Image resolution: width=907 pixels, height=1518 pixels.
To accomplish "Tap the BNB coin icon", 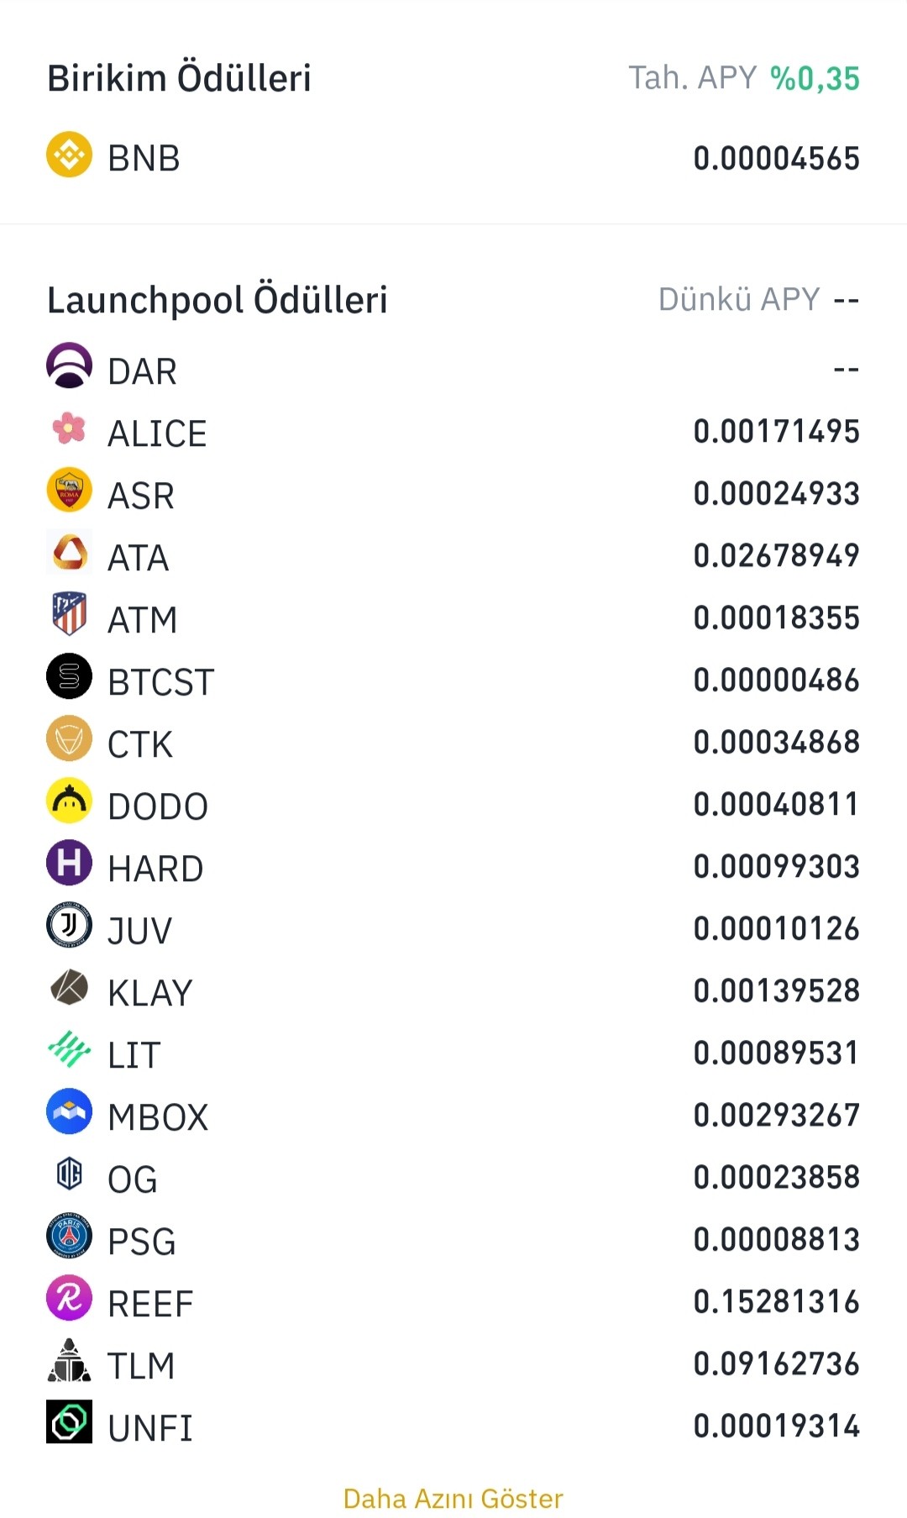I will [69, 155].
